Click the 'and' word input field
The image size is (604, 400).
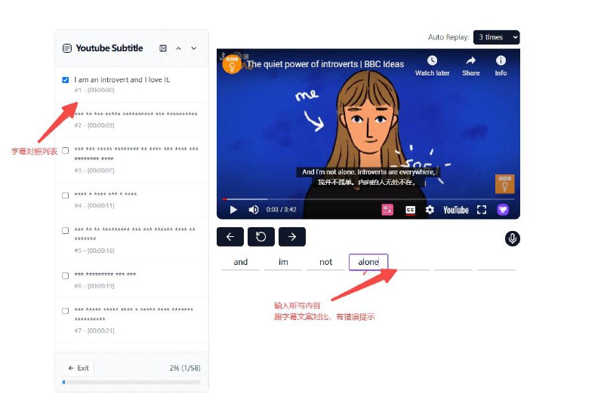click(x=241, y=262)
